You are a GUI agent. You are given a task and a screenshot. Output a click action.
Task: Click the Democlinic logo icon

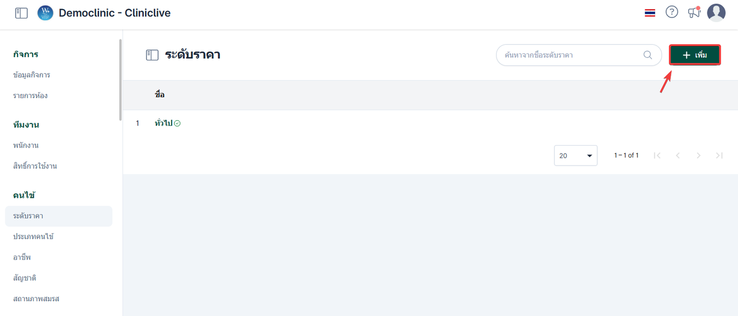45,13
